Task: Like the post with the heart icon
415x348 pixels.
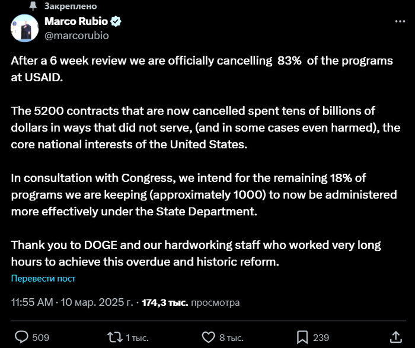Action: (208, 337)
